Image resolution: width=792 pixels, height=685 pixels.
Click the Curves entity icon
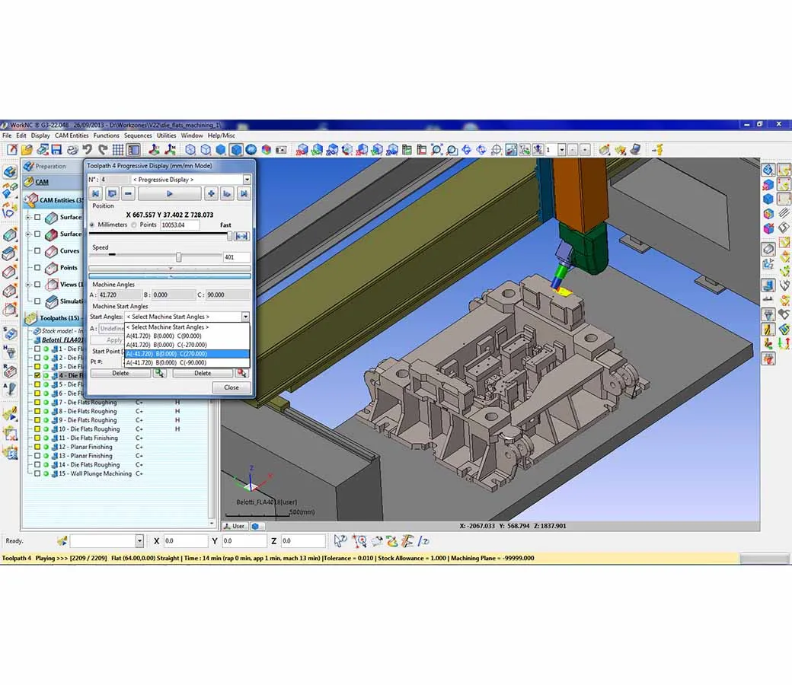tap(51, 251)
